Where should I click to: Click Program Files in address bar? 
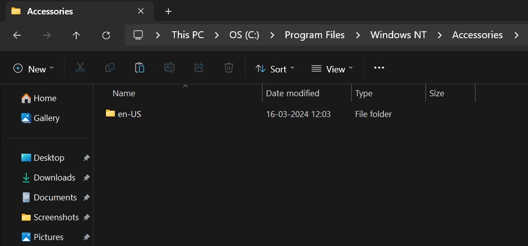click(x=315, y=35)
